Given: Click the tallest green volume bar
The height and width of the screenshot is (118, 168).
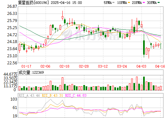Looking at the screenshot, I should pyautogui.click(x=144, y=83).
